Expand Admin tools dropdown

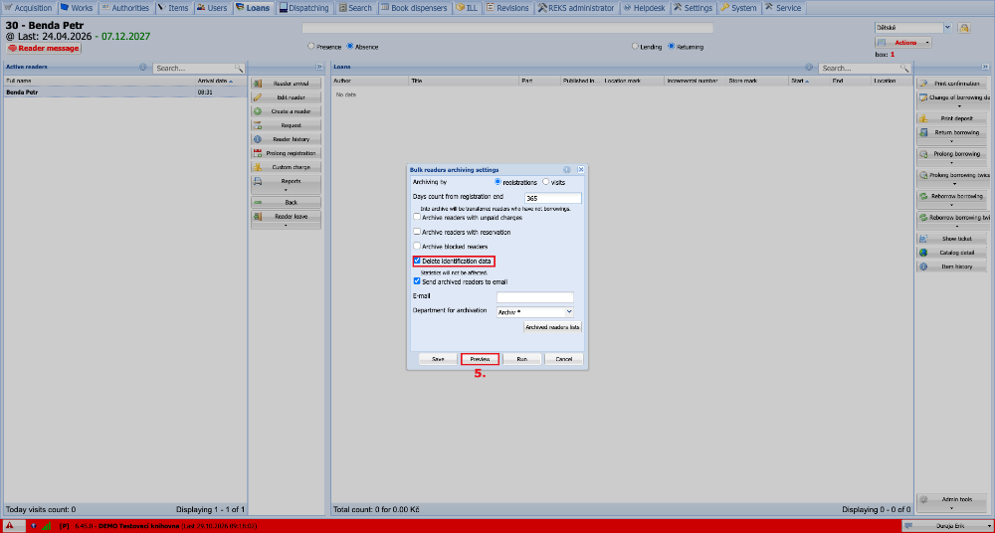click(x=952, y=502)
